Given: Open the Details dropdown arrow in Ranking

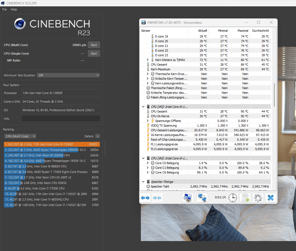Looking at the screenshot, I should (x=98, y=136).
